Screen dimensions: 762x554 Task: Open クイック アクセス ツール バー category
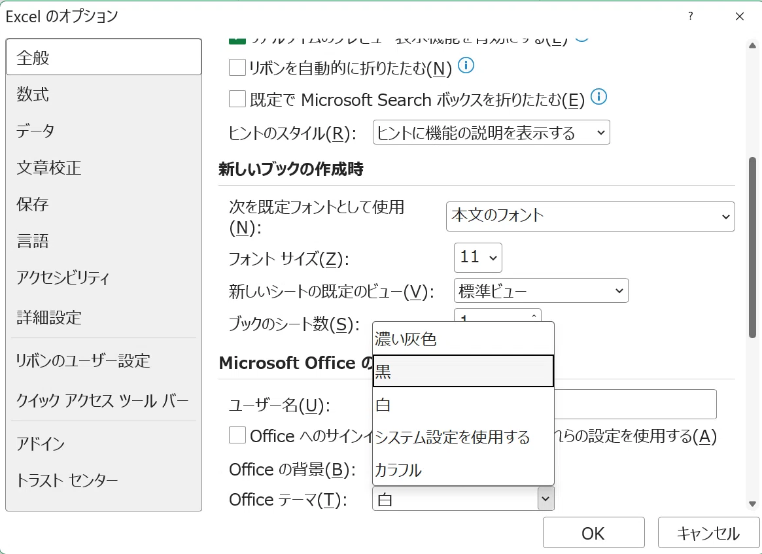click(x=103, y=400)
